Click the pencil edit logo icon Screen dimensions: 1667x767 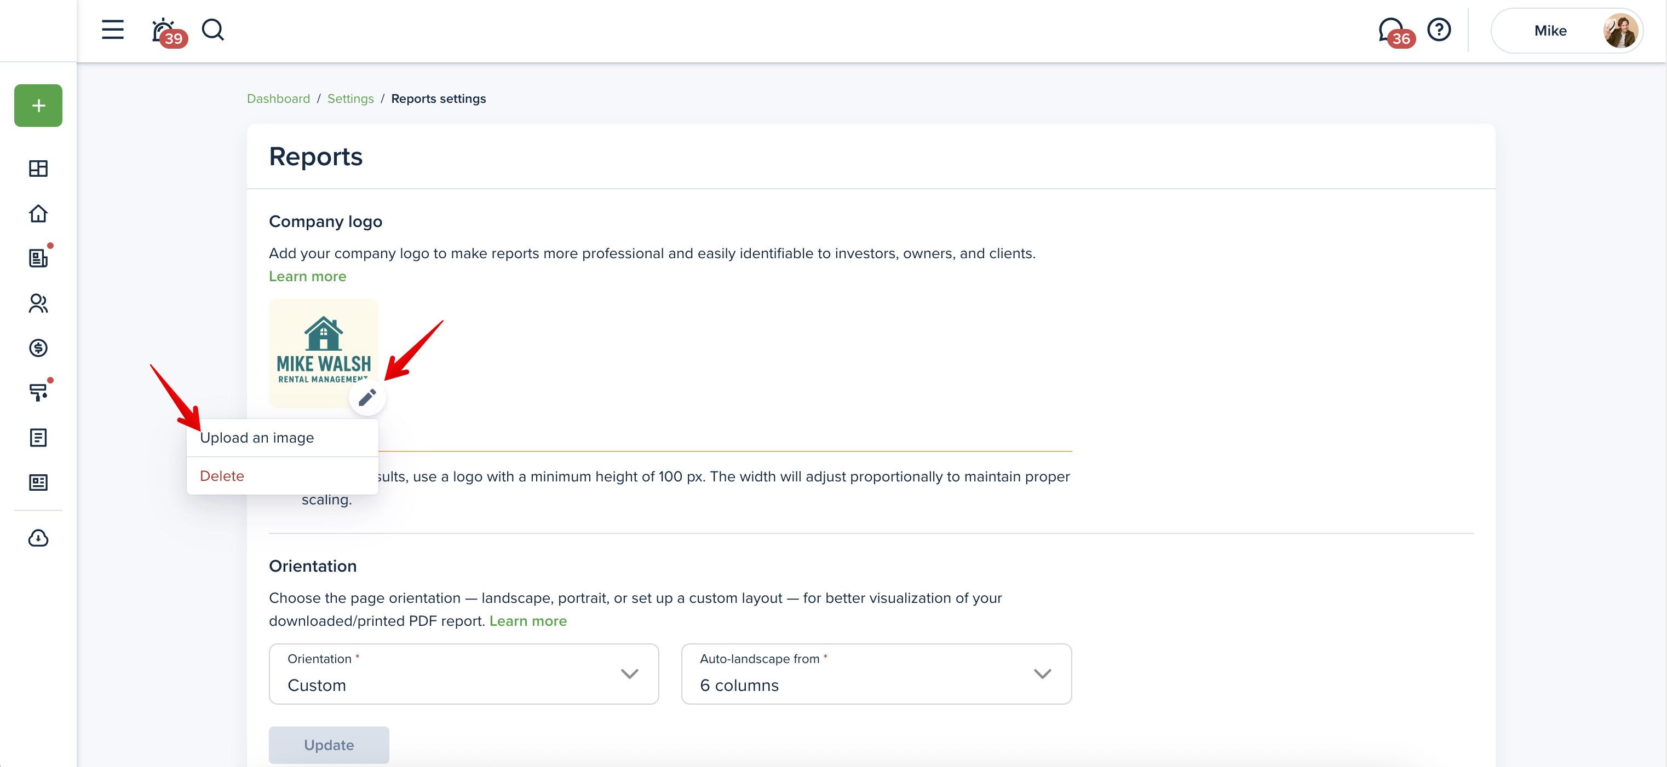tap(367, 397)
